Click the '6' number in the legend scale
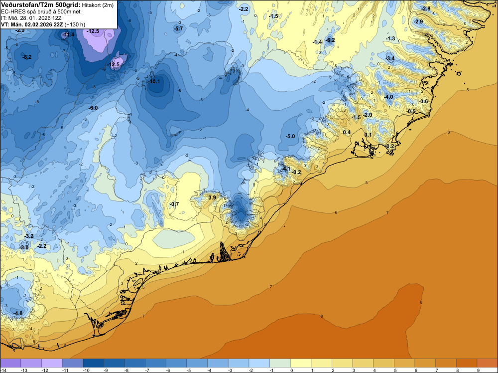498x373 pixels. (x=416, y=370)
